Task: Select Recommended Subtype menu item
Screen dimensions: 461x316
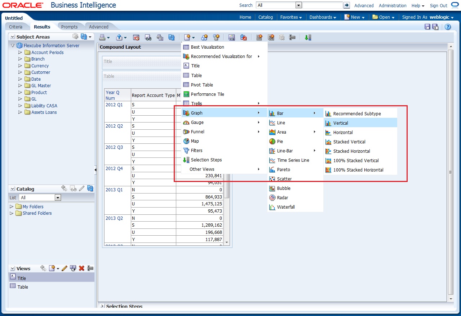Action: coord(360,114)
